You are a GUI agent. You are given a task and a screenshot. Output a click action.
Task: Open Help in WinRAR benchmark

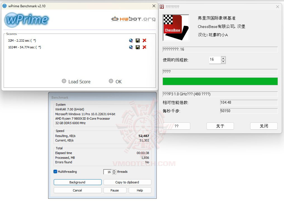coord(140,190)
